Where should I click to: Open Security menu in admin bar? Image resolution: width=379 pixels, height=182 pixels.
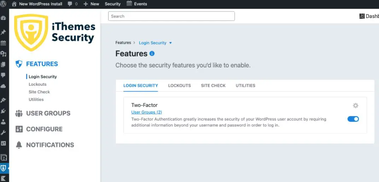point(113,4)
